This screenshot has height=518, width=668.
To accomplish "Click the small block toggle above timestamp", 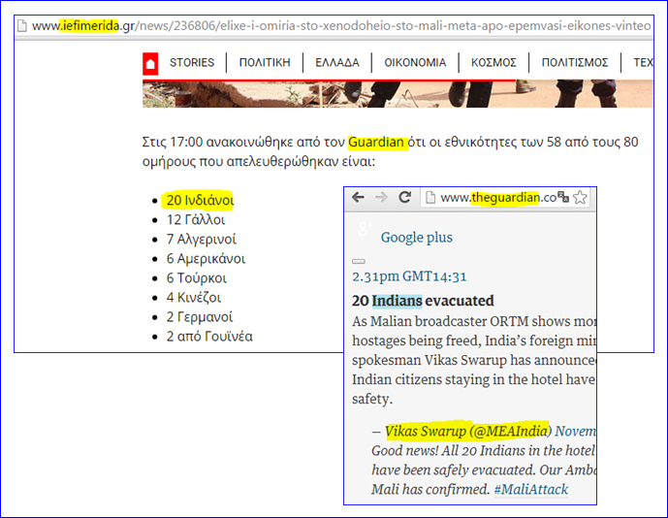I will [359, 261].
